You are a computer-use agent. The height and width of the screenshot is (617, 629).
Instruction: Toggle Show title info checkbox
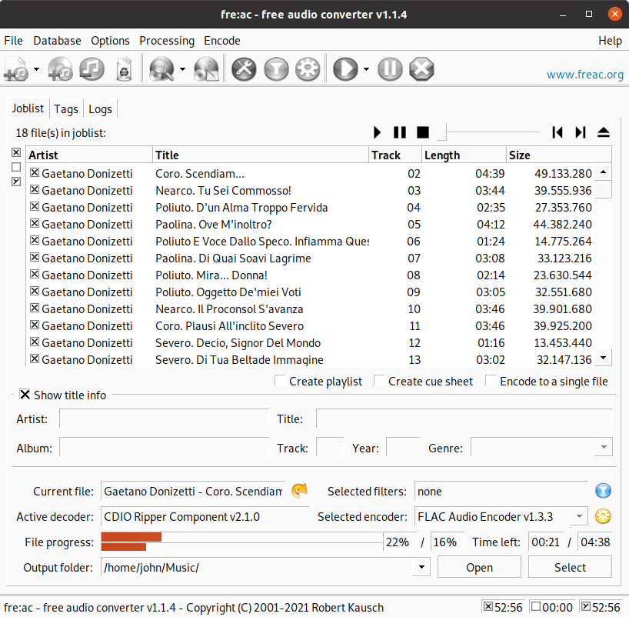25,395
